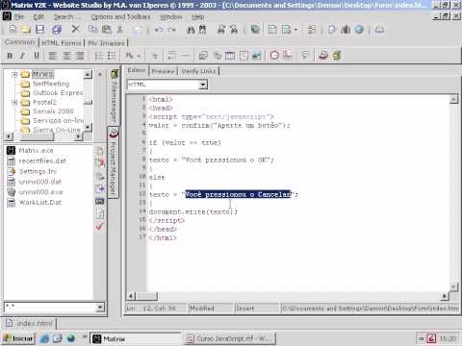Expand the Postal2 folder
The image size is (462, 346).
tap(14, 102)
